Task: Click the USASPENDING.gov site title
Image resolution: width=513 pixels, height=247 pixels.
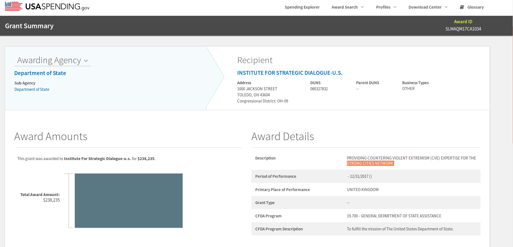Action: pos(57,7)
